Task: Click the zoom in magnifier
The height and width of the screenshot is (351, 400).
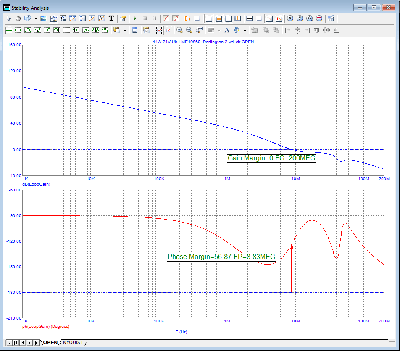Action: [x=179, y=30]
